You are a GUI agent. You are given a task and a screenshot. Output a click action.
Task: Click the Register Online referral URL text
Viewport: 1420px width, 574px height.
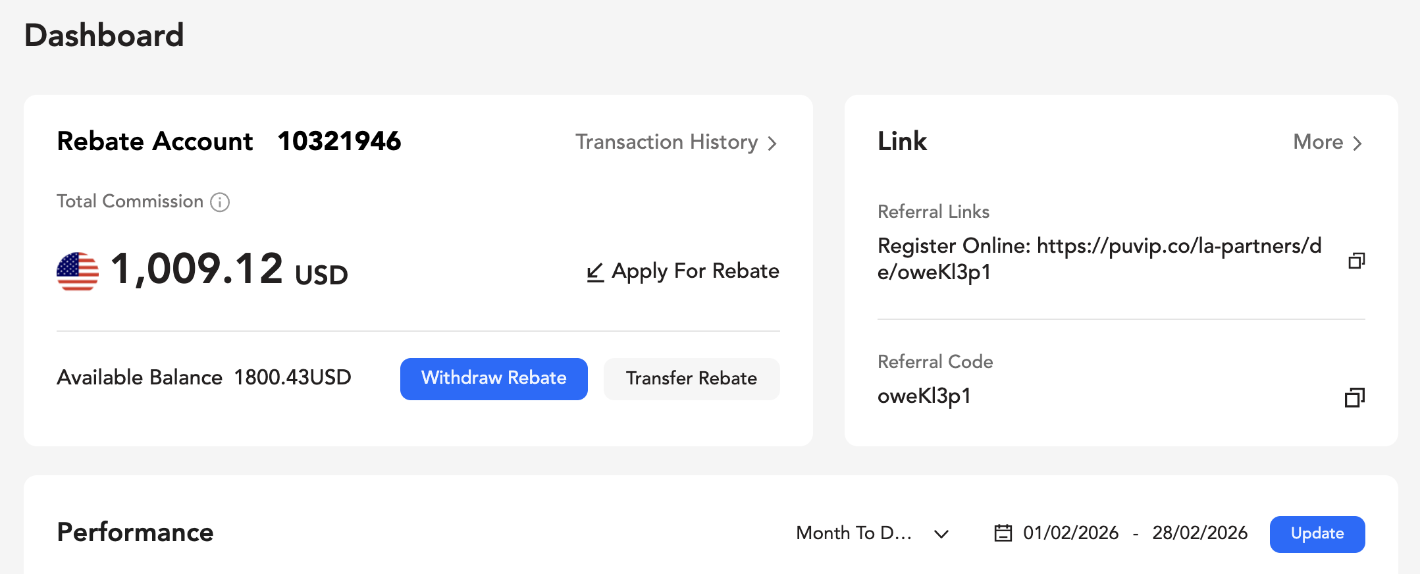[1099, 259]
